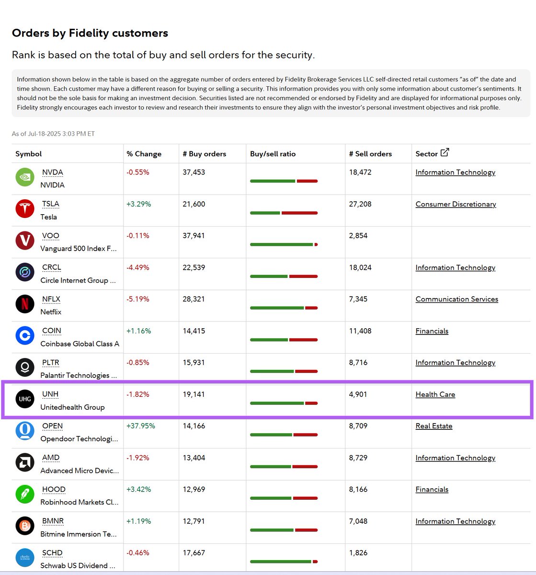Click the # Buy orders column header
536x575 pixels.
coord(205,154)
